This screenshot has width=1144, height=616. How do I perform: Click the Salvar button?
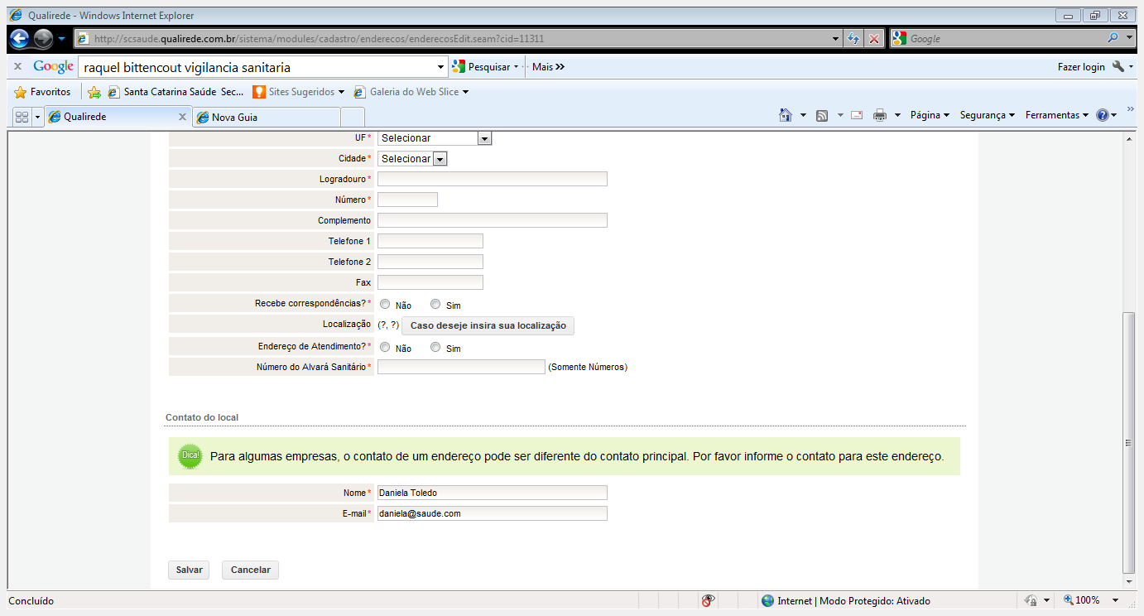[x=190, y=570]
